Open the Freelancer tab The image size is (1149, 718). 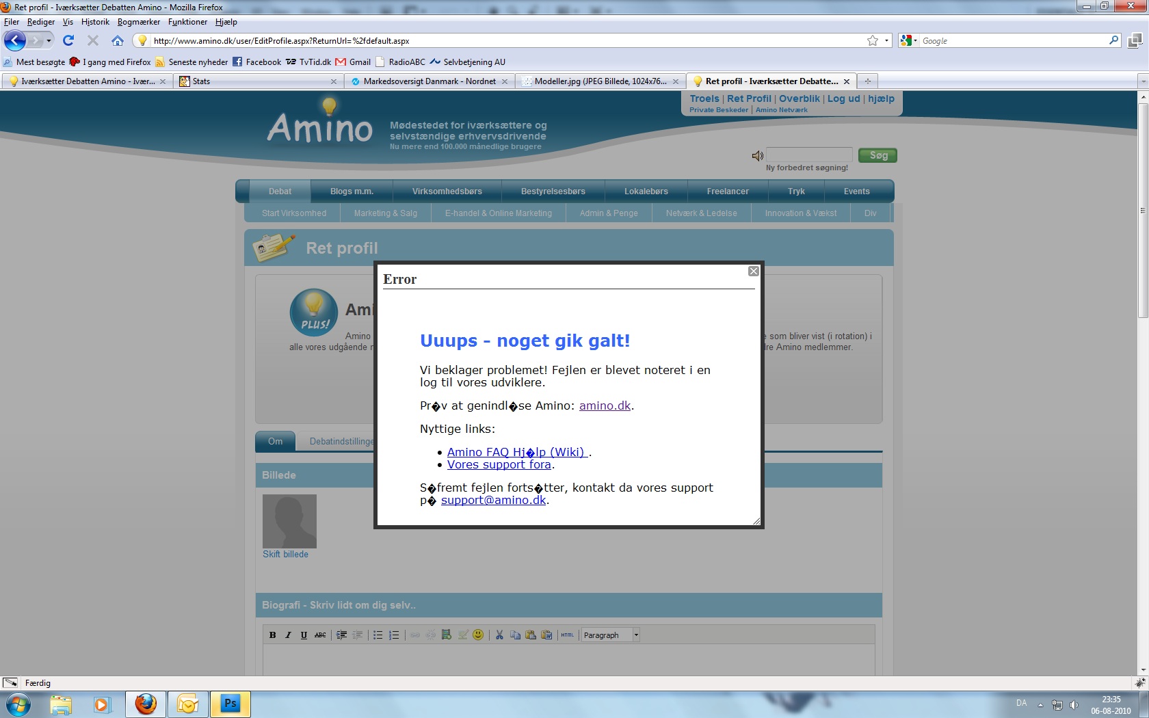(x=728, y=191)
